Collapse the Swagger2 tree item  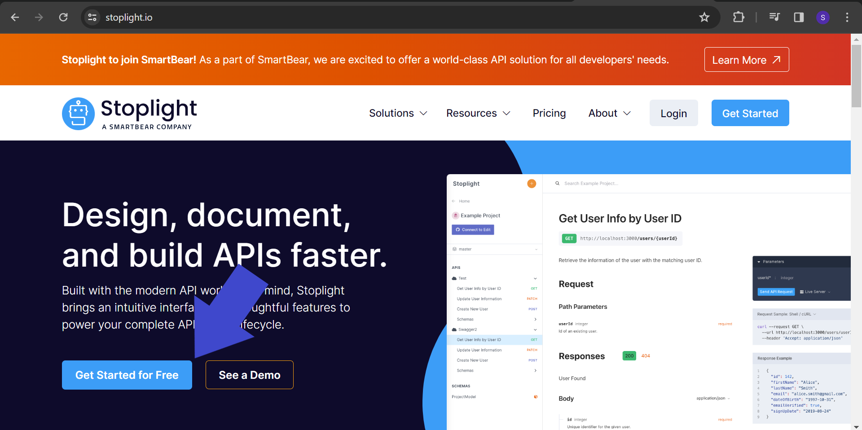click(494, 329)
